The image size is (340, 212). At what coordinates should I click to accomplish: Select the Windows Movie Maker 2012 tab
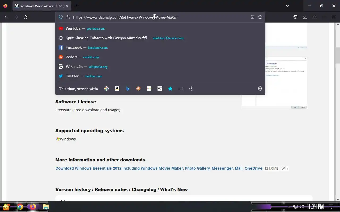click(41, 6)
